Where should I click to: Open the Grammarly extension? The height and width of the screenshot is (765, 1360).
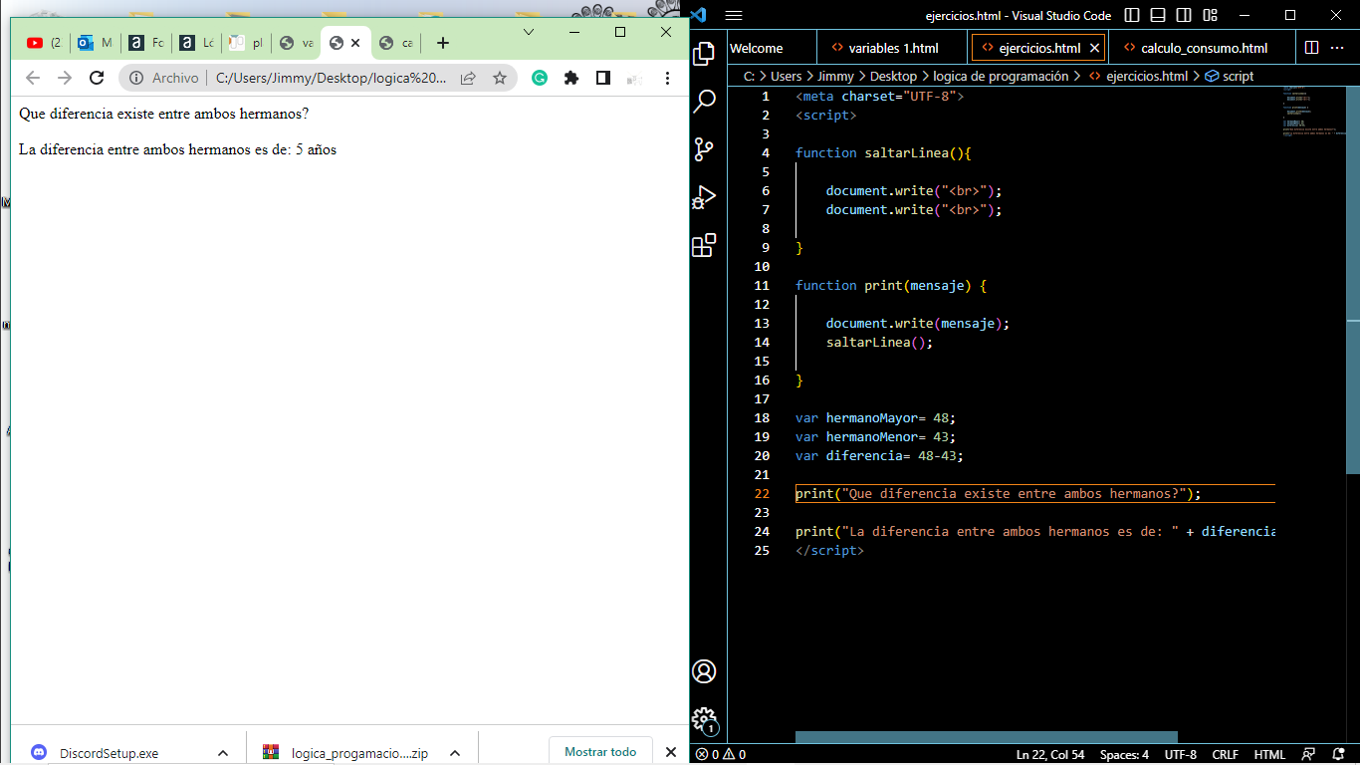[540, 78]
